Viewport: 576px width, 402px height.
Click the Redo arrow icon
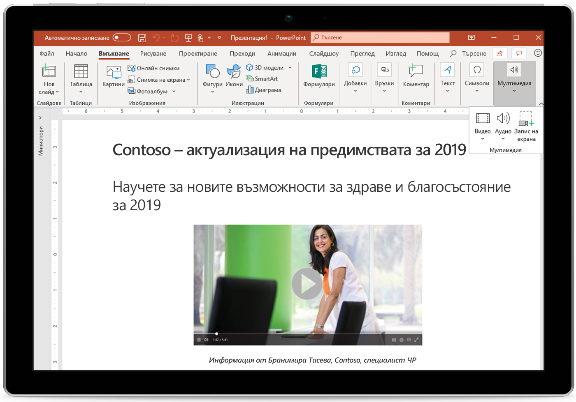[174, 38]
